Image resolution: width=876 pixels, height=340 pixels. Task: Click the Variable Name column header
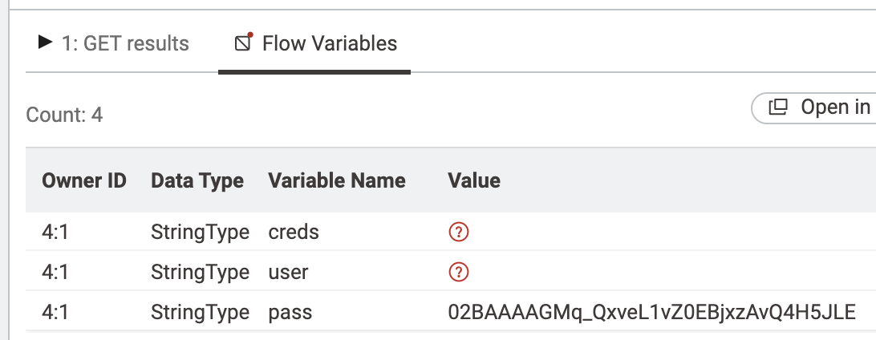click(337, 180)
